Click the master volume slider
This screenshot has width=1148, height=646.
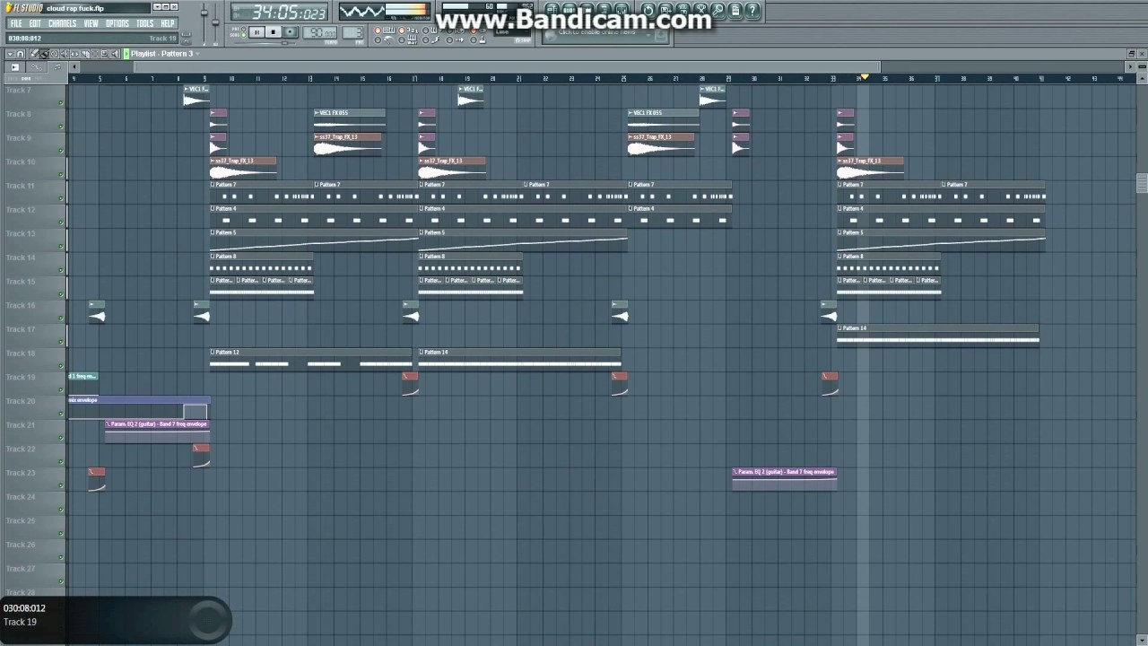(204, 13)
